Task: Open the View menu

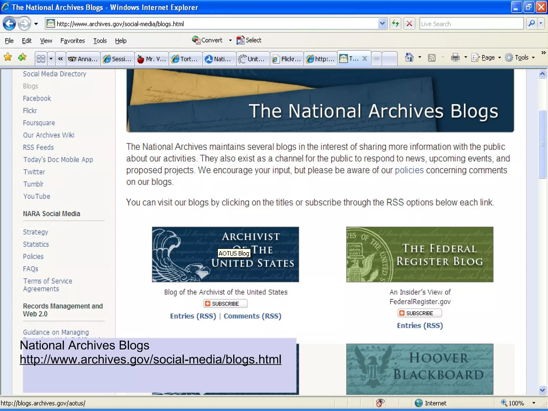Action: tap(46, 41)
